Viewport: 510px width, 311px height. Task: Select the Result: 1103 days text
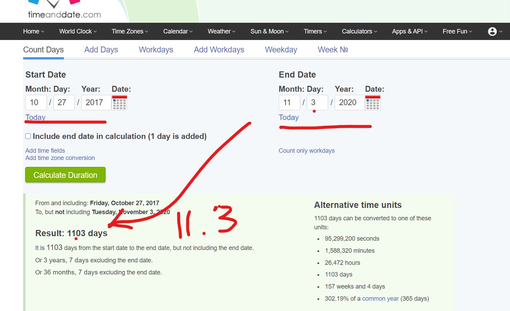[71, 233]
